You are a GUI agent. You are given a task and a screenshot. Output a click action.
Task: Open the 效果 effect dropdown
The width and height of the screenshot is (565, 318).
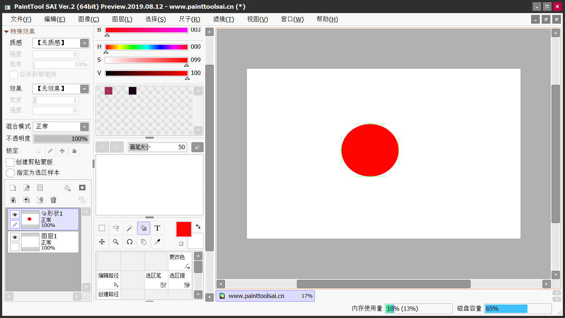[x=85, y=89]
